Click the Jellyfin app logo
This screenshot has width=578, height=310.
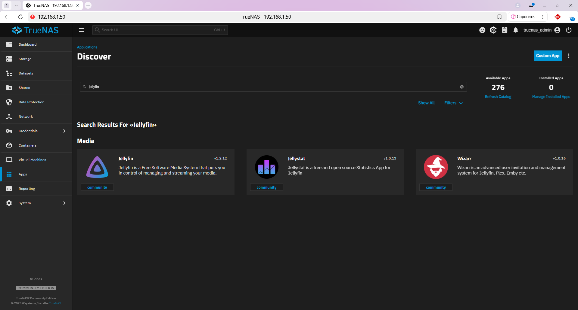97,167
